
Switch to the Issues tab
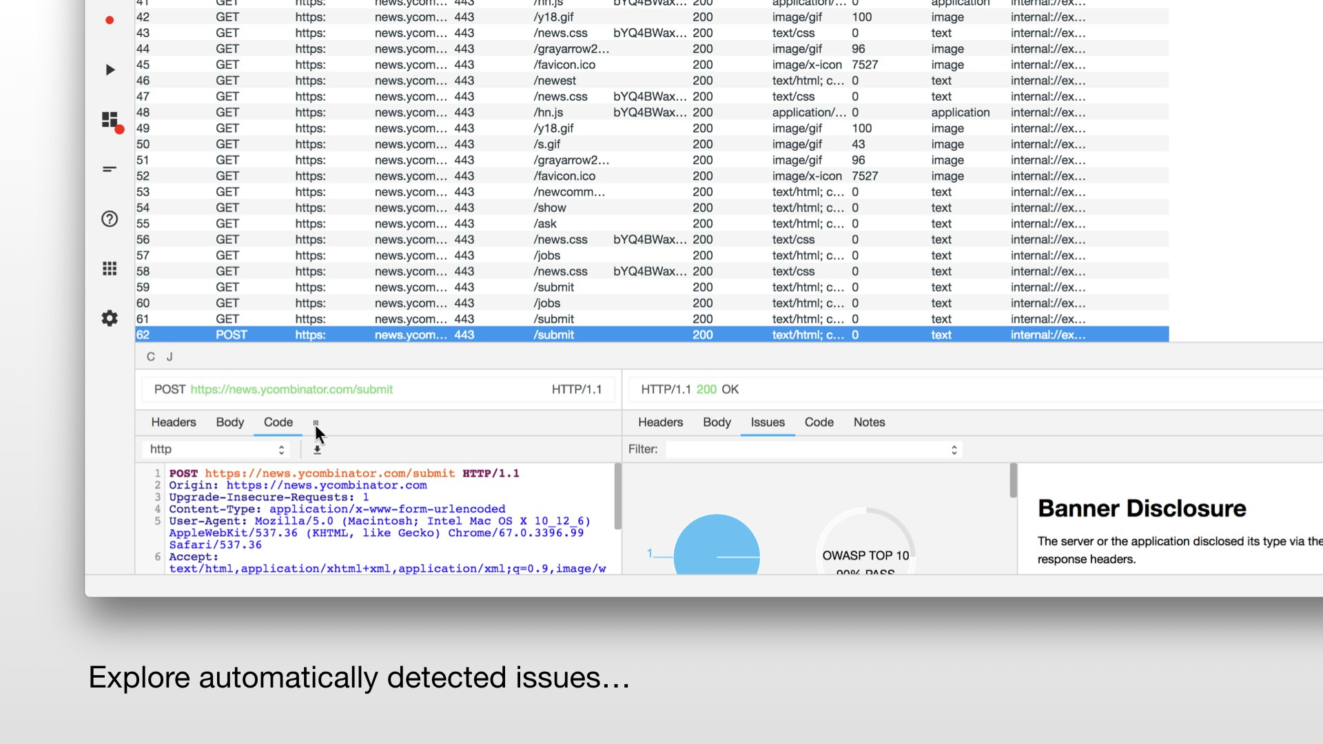[768, 422]
